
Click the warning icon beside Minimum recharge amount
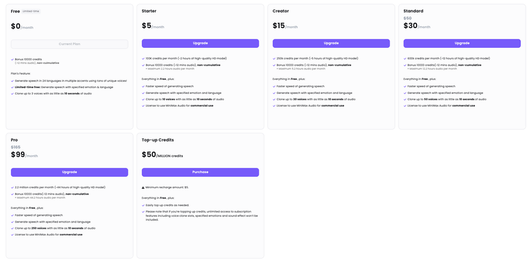coord(143,187)
